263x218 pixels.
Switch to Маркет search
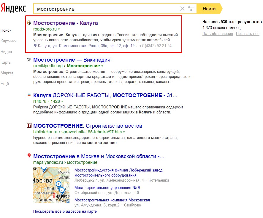(7, 73)
